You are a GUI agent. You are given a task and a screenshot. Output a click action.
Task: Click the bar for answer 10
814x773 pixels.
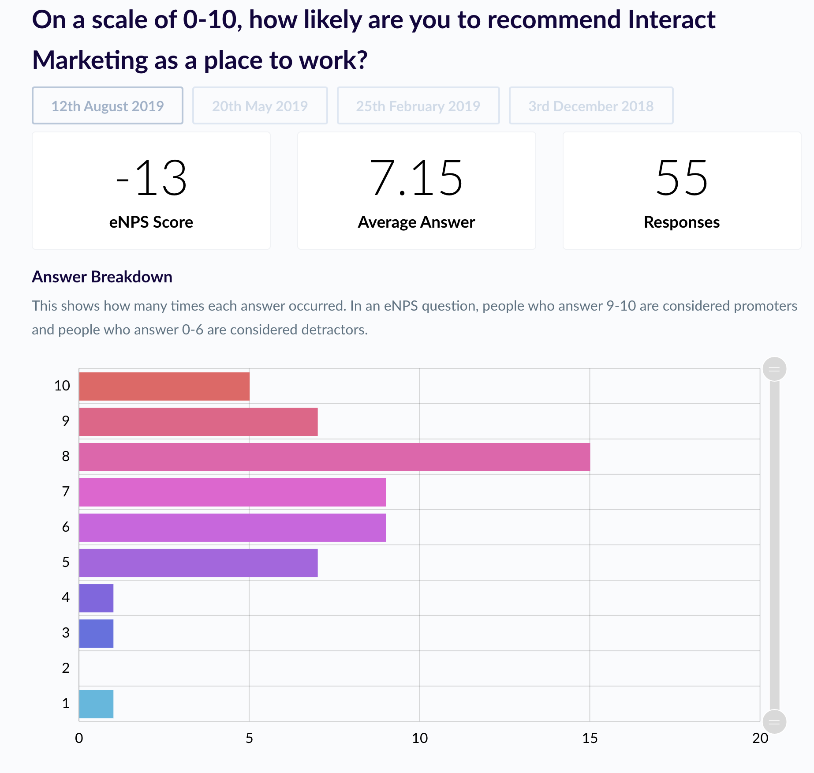(163, 385)
